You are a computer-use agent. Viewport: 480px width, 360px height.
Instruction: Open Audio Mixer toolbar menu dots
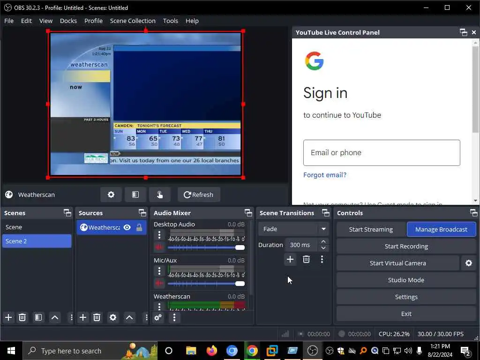tap(174, 317)
